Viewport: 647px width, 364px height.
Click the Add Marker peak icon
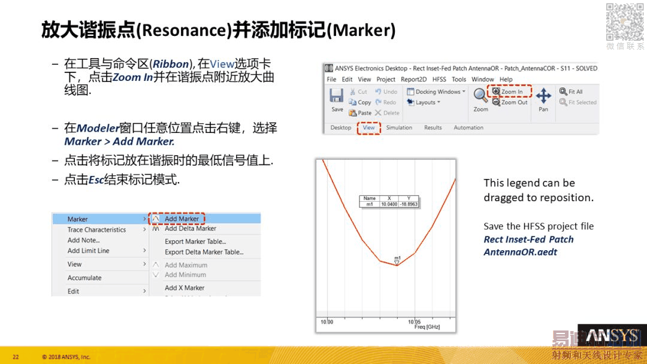click(156, 219)
